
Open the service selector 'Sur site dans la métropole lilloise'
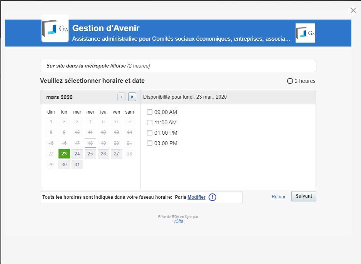pos(178,66)
